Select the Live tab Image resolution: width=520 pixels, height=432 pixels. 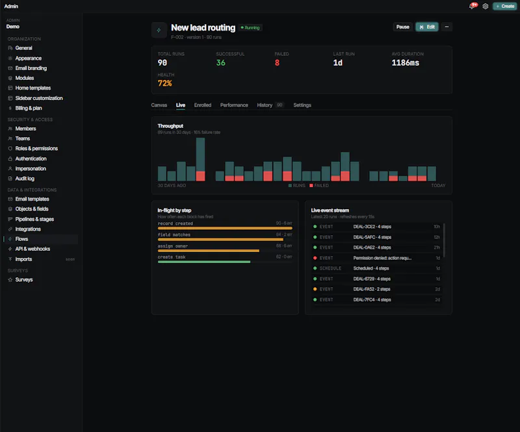(x=181, y=105)
